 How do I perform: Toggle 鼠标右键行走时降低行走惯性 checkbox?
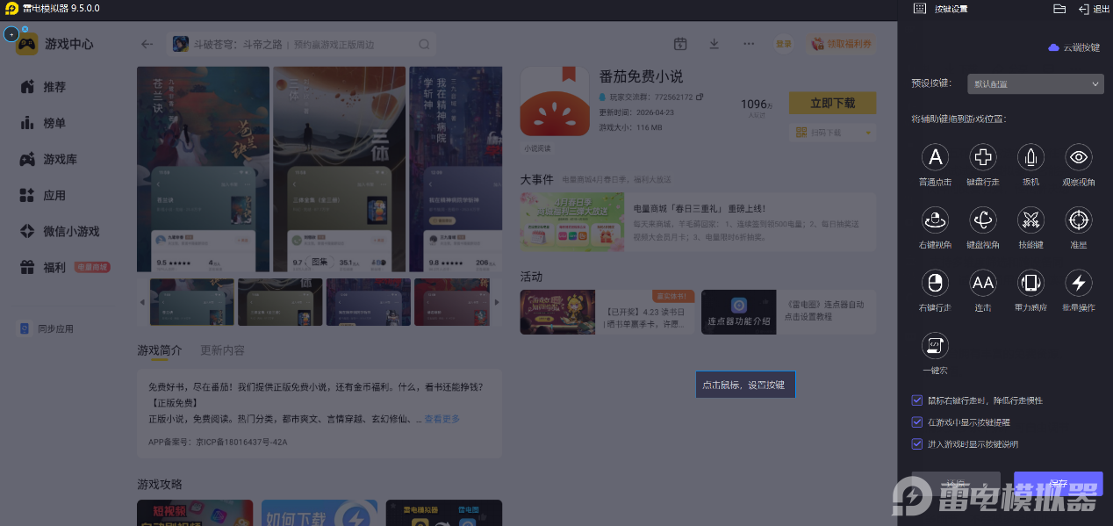click(x=917, y=400)
